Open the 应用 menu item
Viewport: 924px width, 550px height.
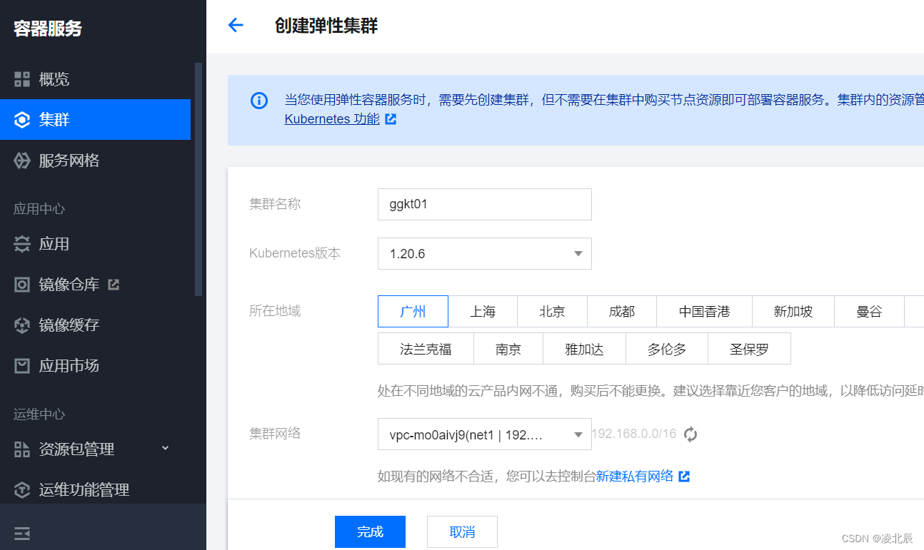tap(95, 244)
